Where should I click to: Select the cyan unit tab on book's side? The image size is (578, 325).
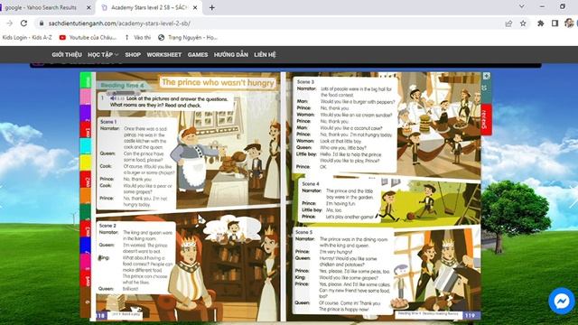click(x=86, y=146)
